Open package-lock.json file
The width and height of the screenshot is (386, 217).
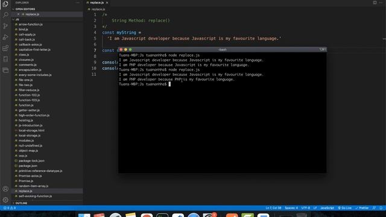coord(31,161)
